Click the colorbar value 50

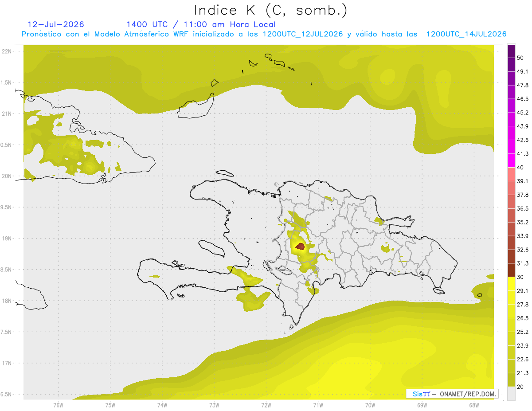click(520, 58)
